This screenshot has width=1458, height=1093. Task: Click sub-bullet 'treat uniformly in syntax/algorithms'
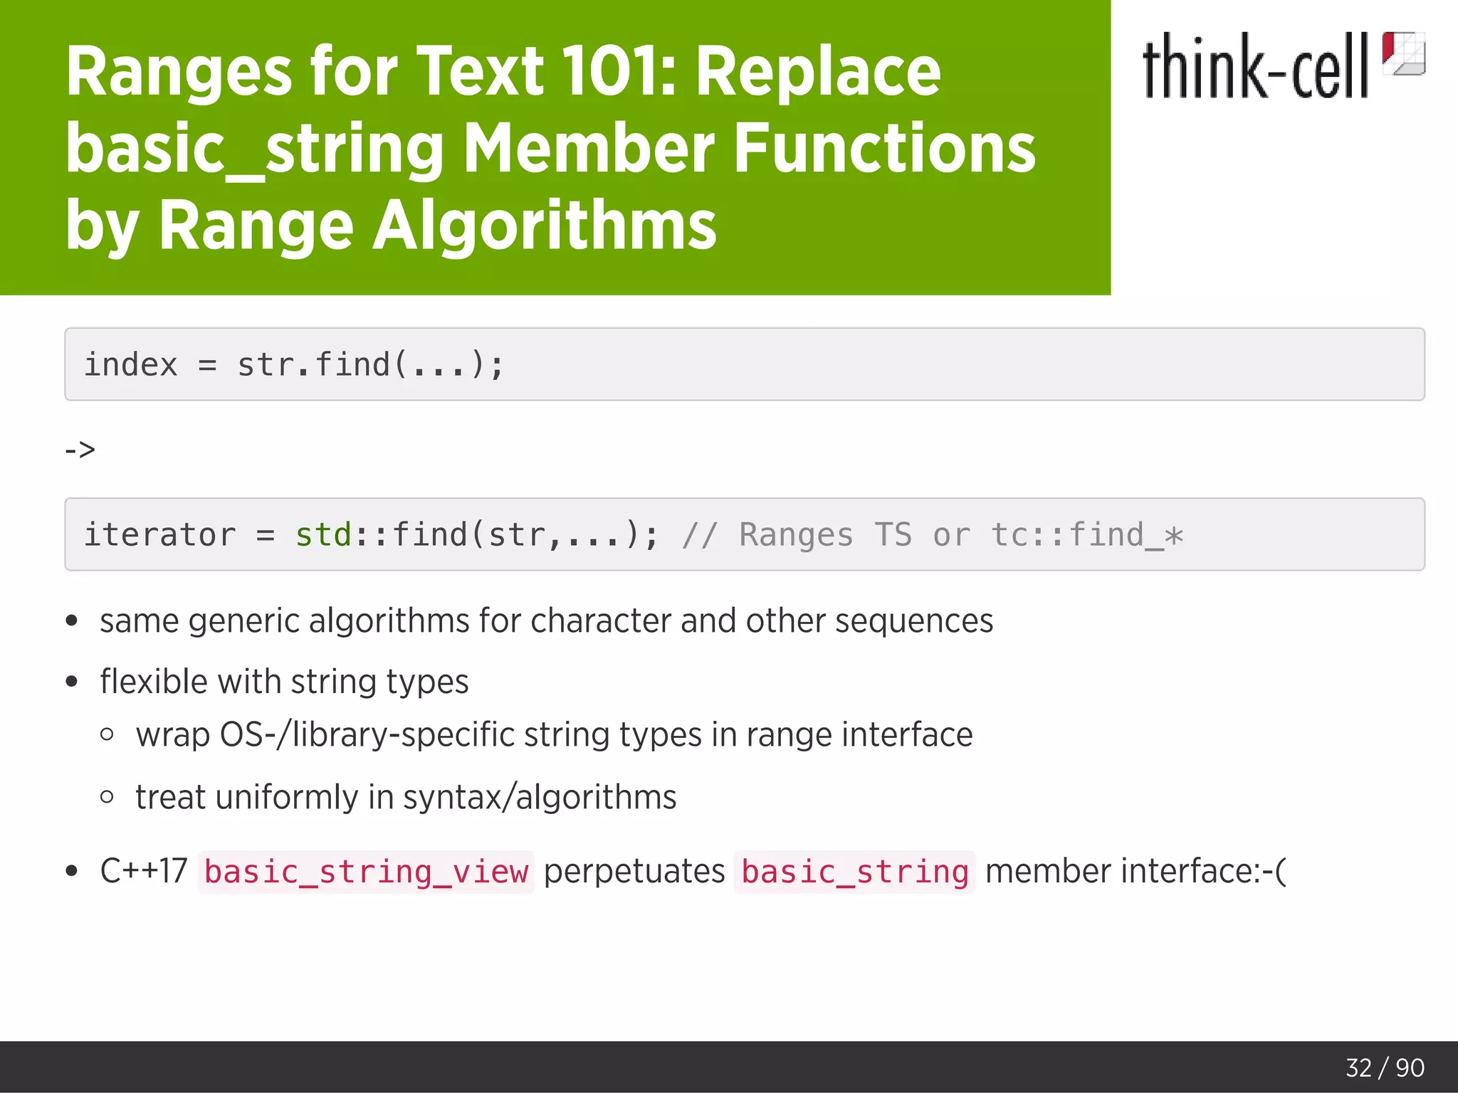(x=406, y=797)
